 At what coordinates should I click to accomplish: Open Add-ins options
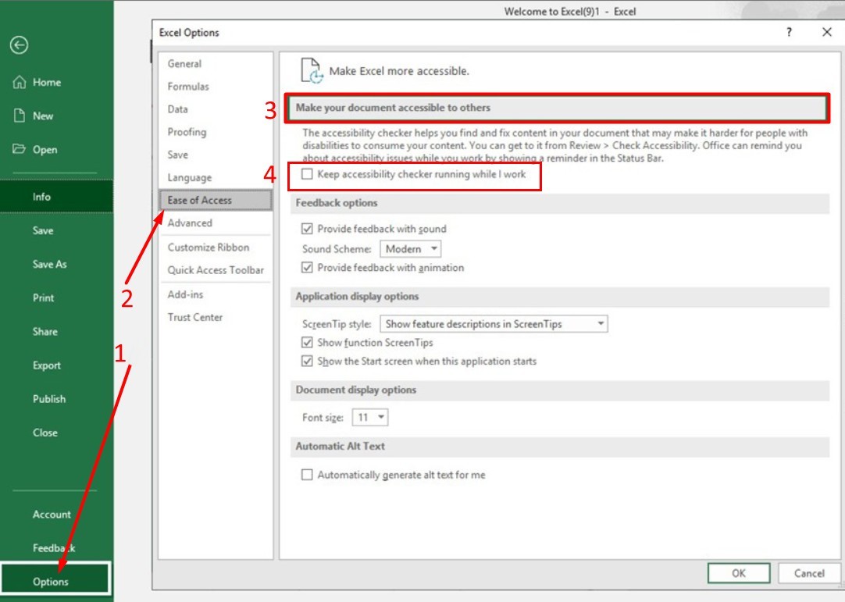(216, 294)
